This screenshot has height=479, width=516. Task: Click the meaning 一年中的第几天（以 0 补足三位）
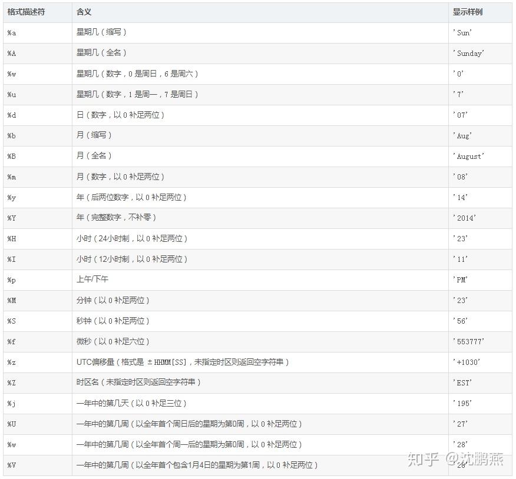(131, 403)
